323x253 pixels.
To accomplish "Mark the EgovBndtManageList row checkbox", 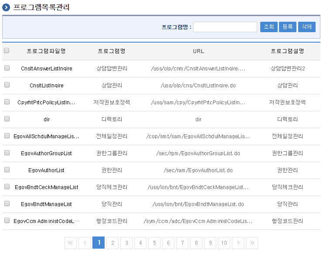I will (7, 203).
